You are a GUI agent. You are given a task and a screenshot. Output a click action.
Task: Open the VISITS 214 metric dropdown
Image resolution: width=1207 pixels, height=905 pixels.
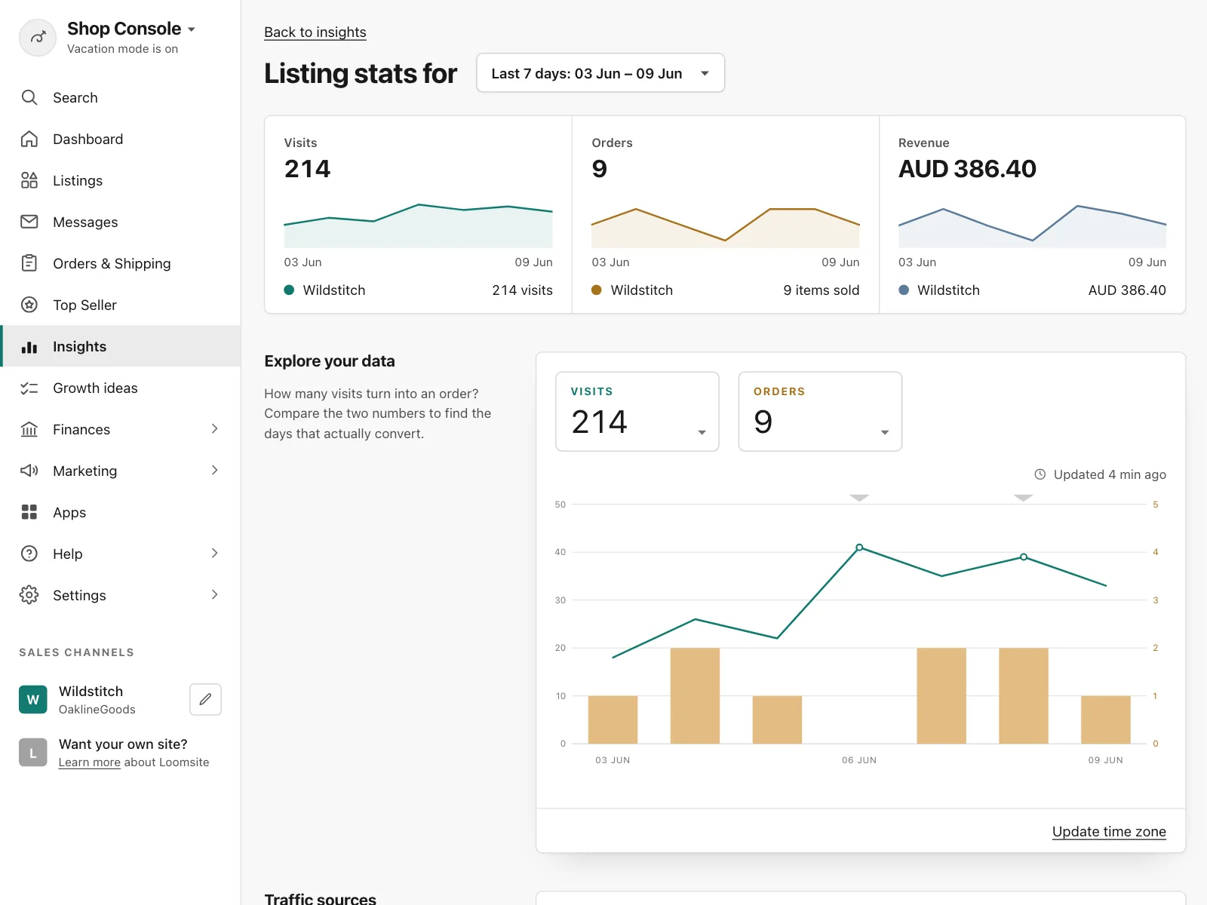(x=637, y=412)
